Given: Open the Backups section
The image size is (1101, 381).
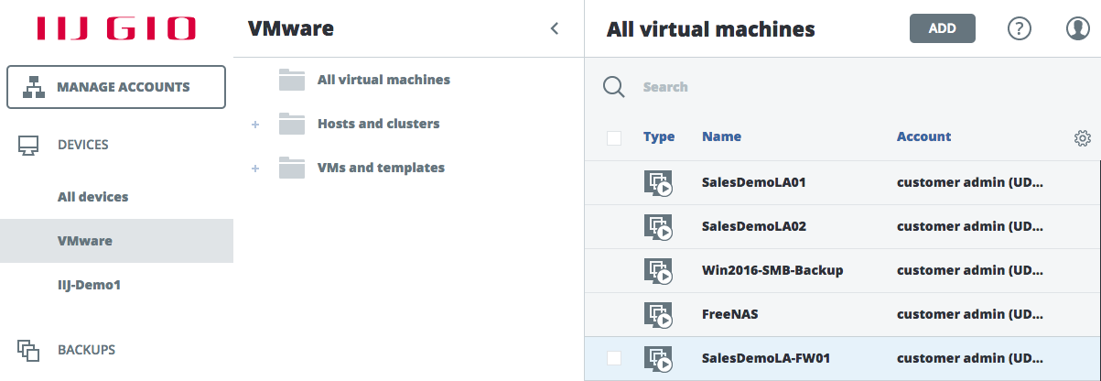Looking at the screenshot, I should (x=86, y=350).
